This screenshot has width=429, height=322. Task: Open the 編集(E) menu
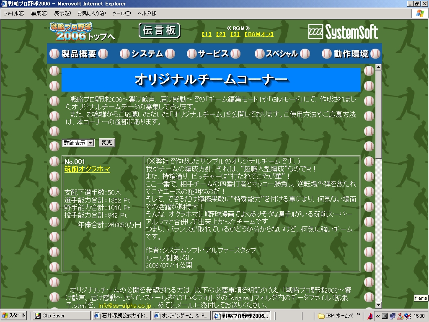coord(39,13)
